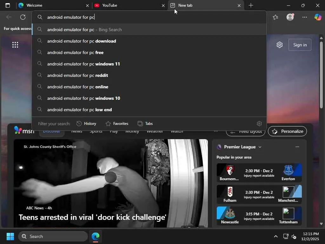Close the New tab tab
Viewport: 325px width, 244px height.
tap(239, 6)
